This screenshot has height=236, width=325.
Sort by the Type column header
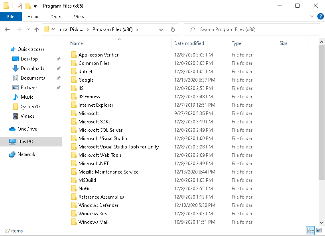(236, 43)
